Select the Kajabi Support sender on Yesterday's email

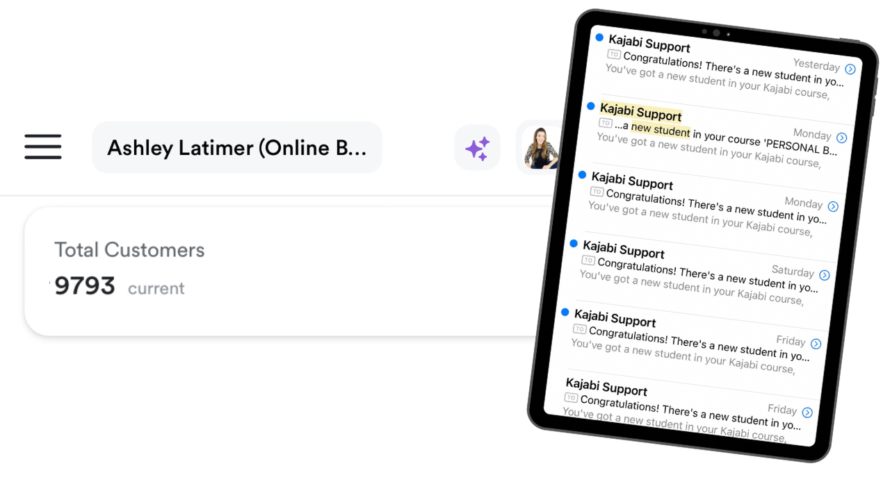point(649,43)
